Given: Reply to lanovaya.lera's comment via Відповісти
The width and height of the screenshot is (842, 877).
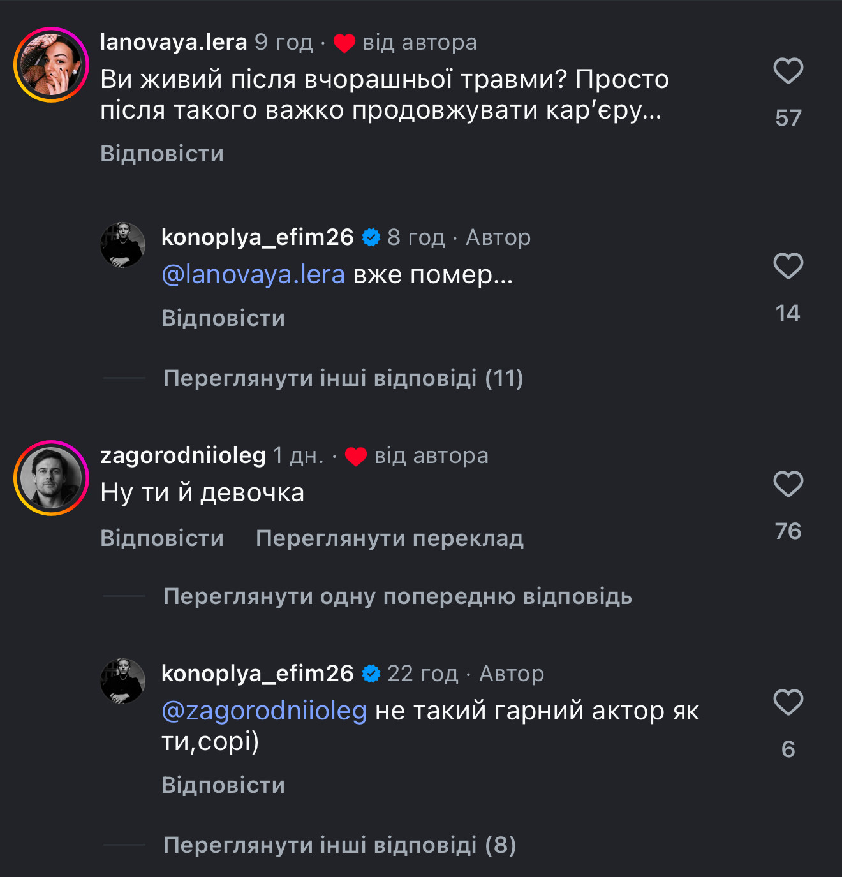Looking at the screenshot, I should point(162,154).
